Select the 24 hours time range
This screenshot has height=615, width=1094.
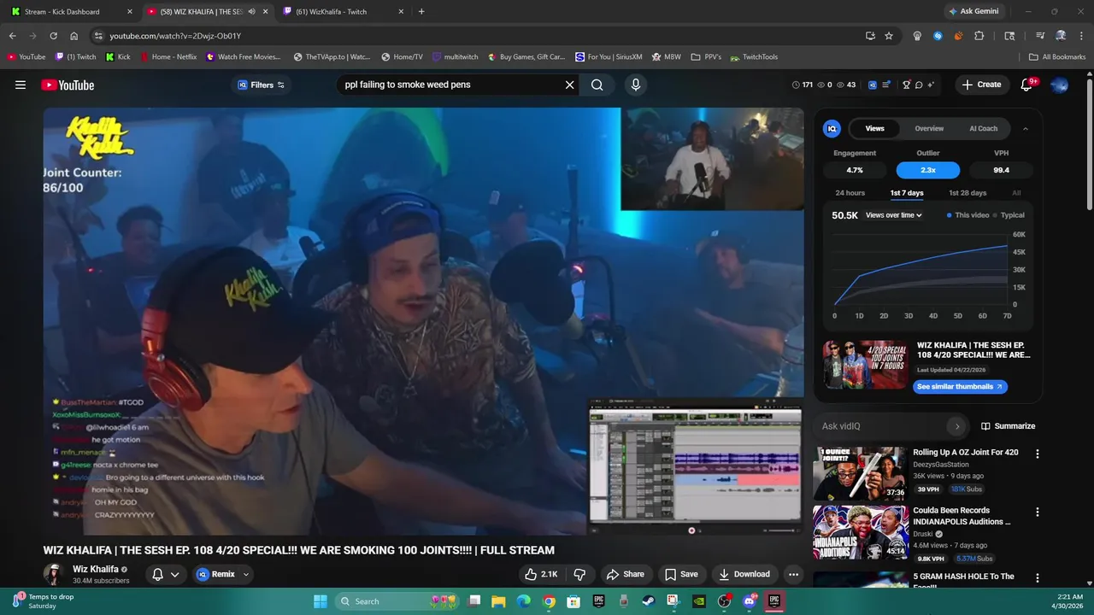click(x=850, y=193)
